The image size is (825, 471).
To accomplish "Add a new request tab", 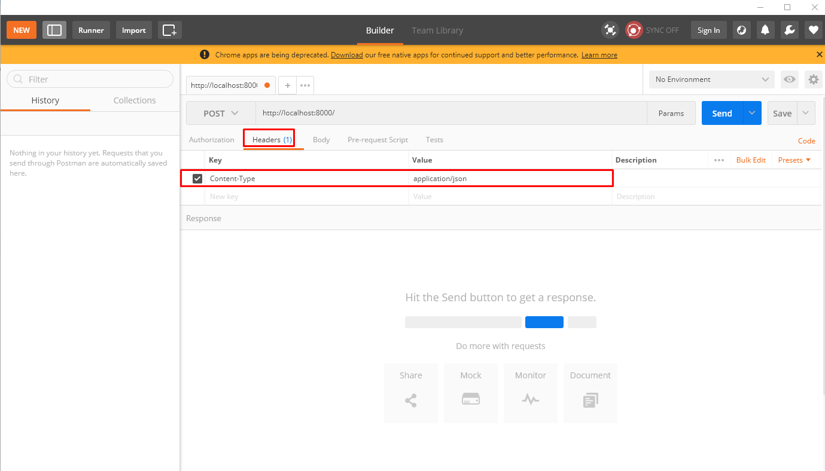I will [x=287, y=85].
